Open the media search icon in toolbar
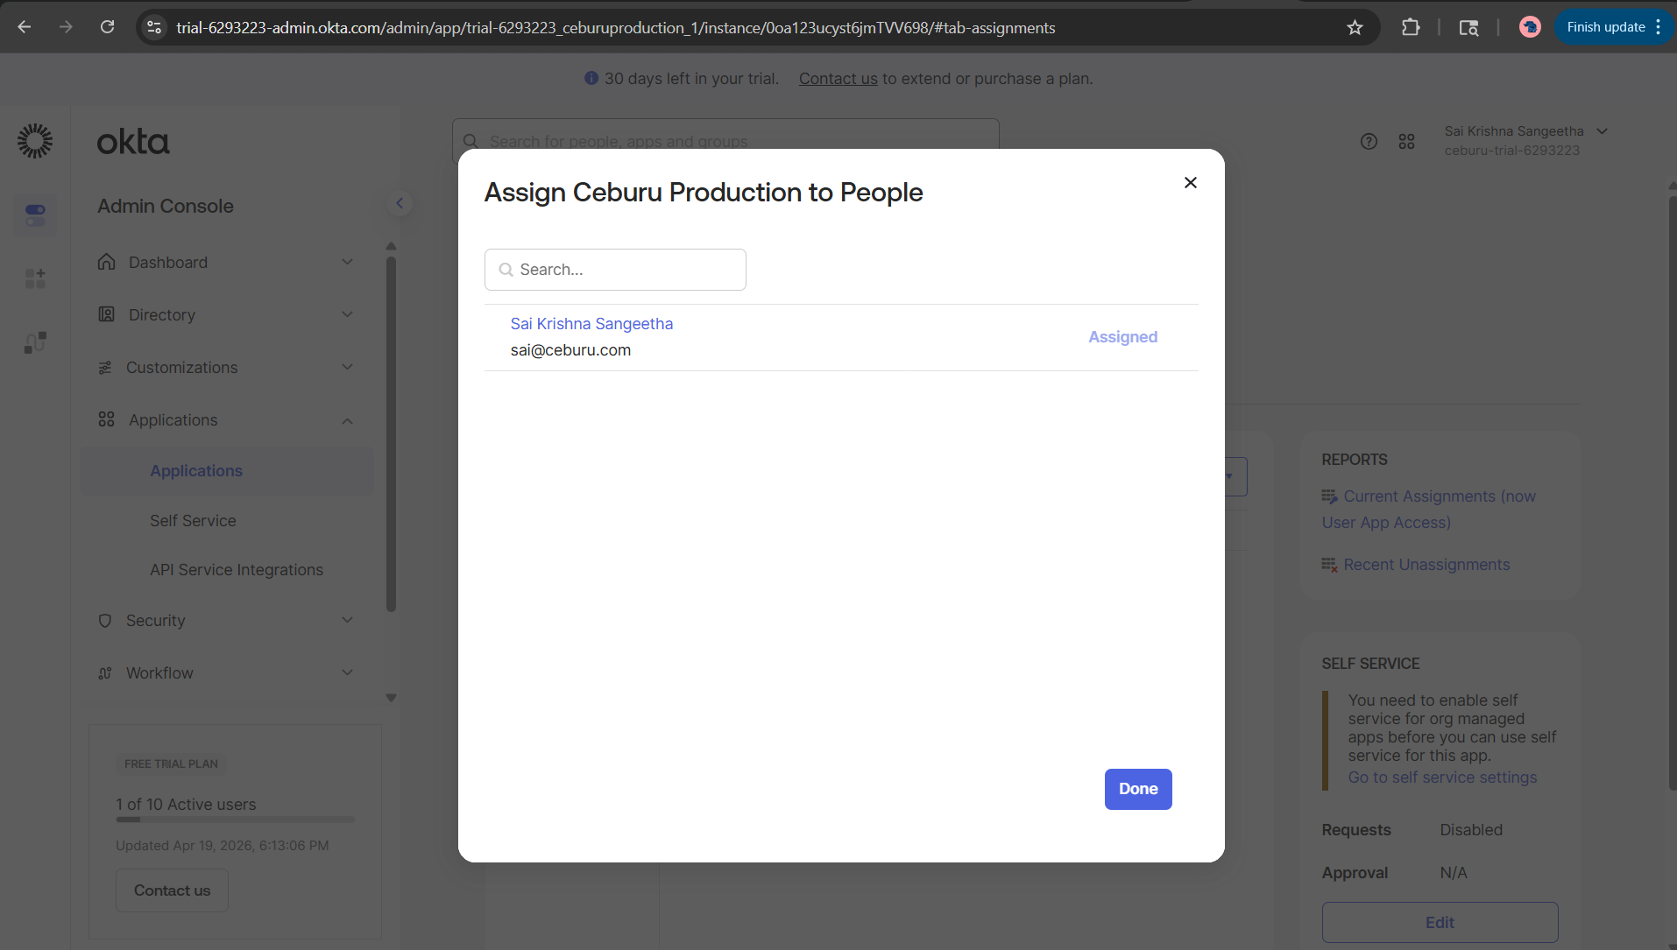Screen dimensions: 1677x950 coord(1468,27)
